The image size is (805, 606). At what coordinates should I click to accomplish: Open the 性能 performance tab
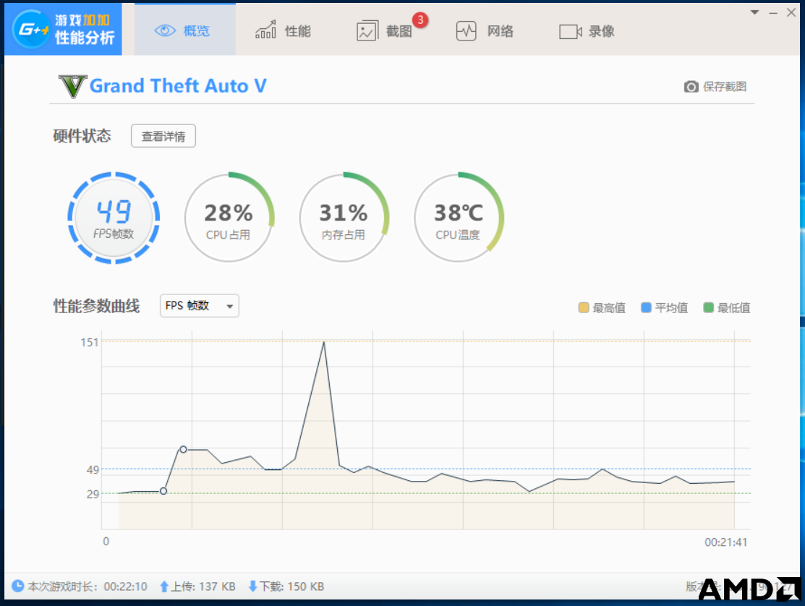pos(284,31)
